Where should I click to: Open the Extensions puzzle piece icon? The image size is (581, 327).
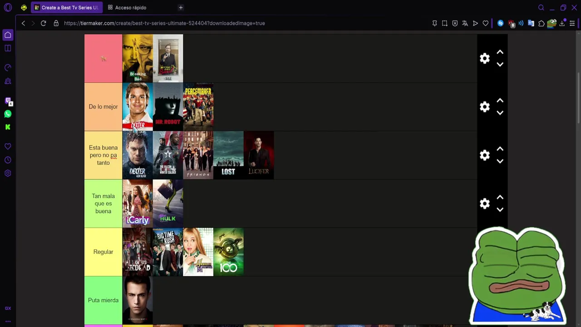[x=541, y=23]
